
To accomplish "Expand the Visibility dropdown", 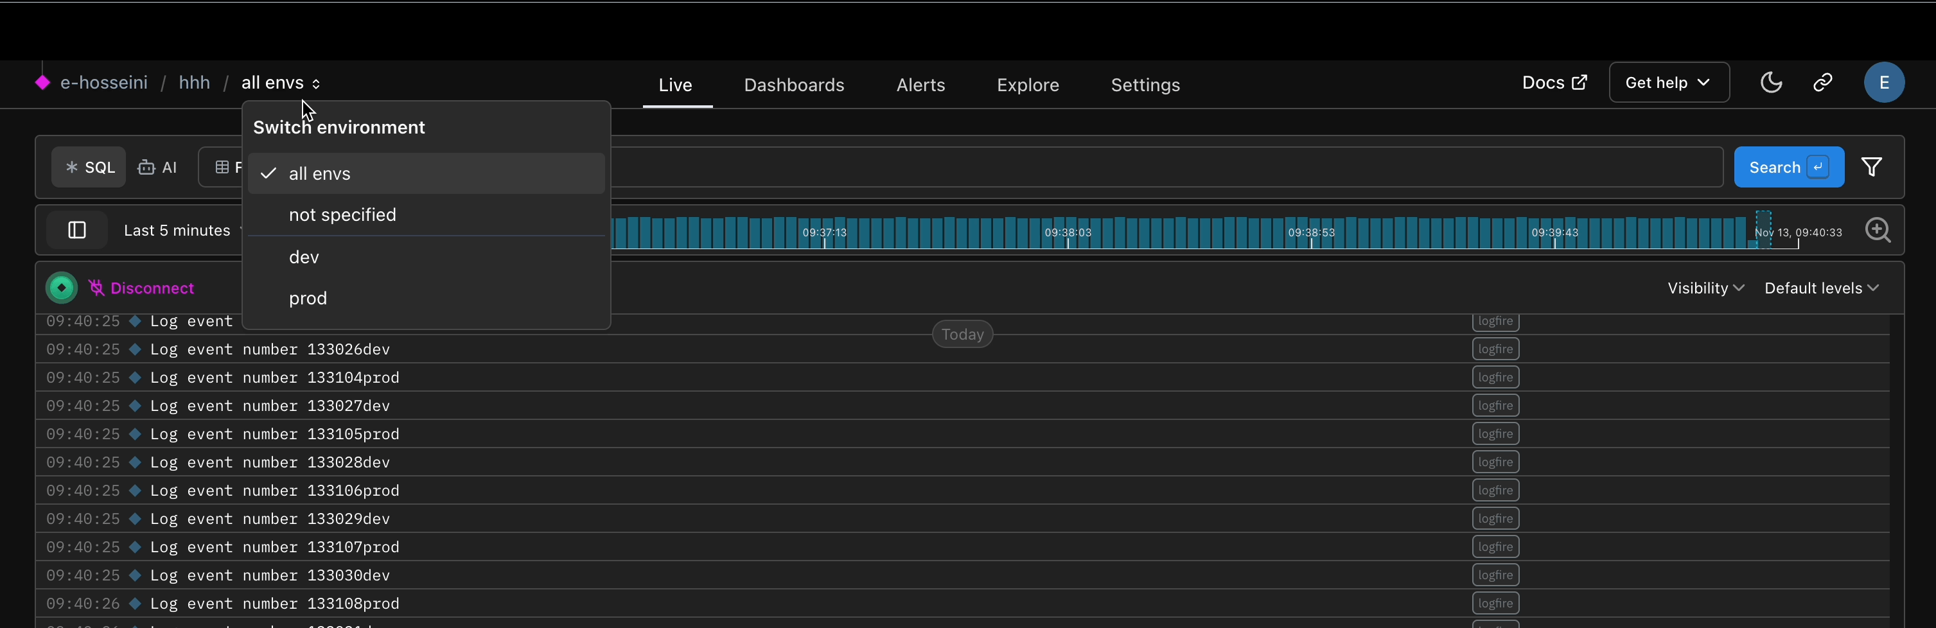I will tap(1705, 288).
